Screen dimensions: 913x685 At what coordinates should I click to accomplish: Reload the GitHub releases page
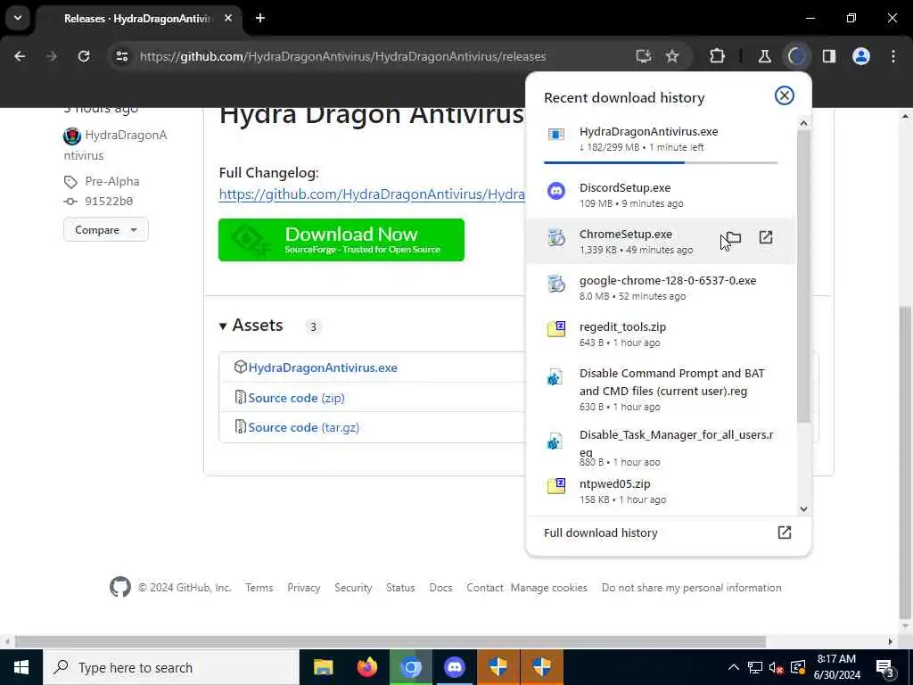(x=84, y=56)
